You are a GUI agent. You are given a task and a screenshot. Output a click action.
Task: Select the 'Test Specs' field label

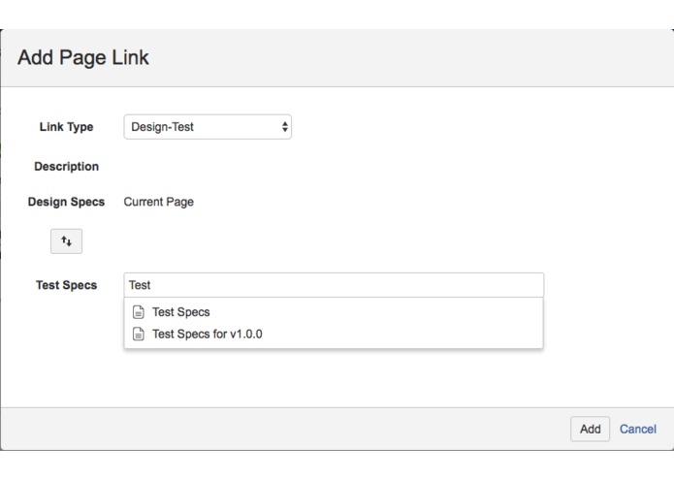tap(66, 285)
